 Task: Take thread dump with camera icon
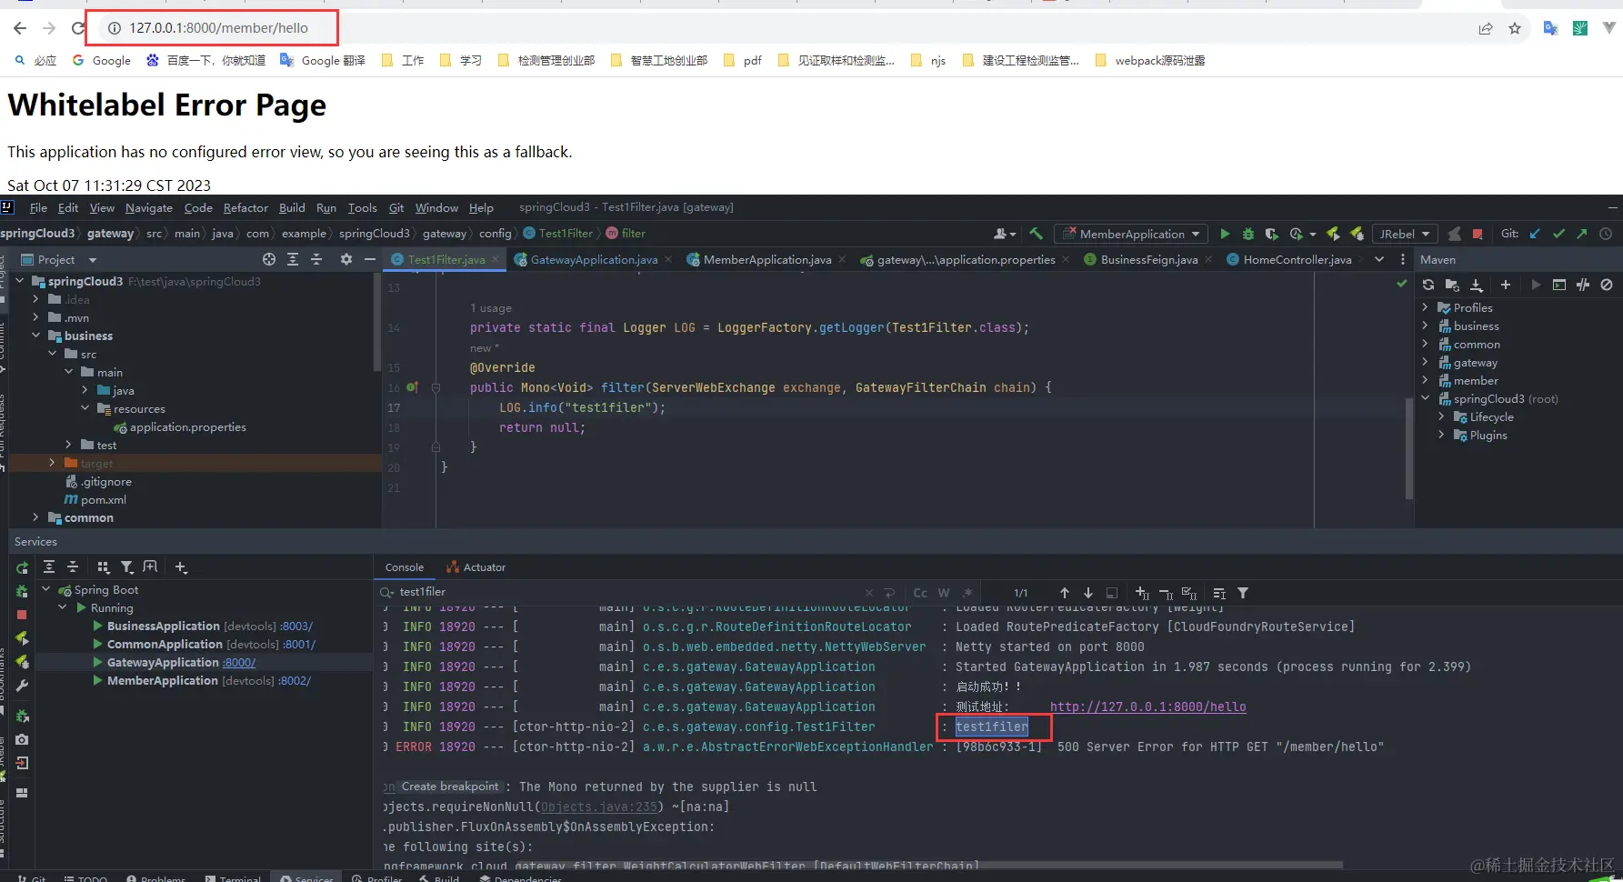point(22,739)
